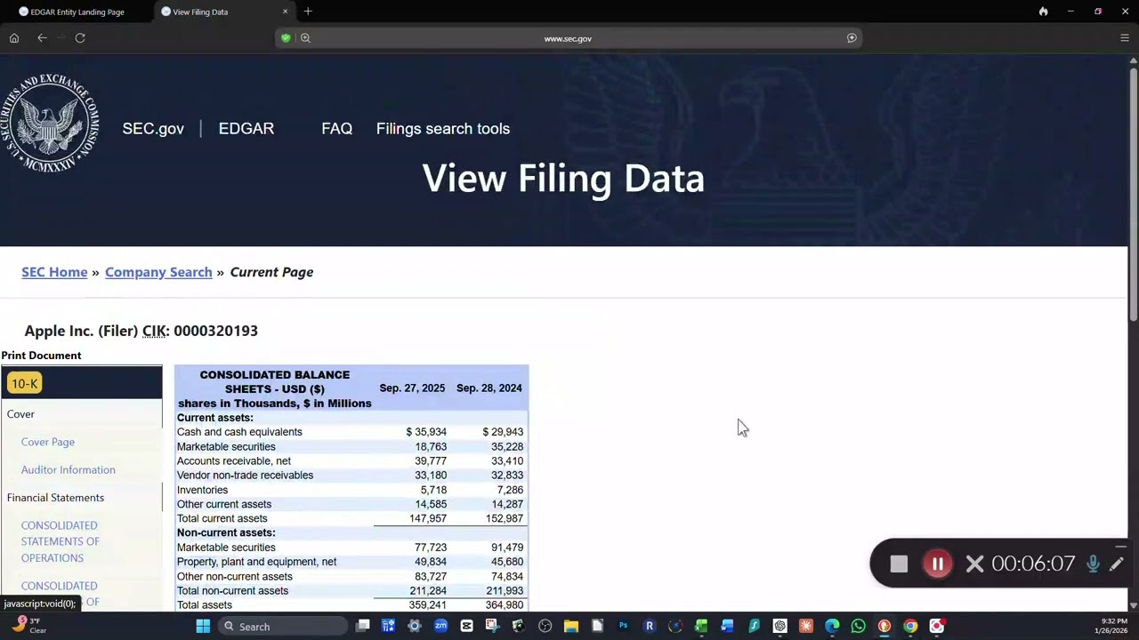Click the Vendor non-trade receivables row label
The image size is (1139, 640).
pyautogui.click(x=245, y=475)
